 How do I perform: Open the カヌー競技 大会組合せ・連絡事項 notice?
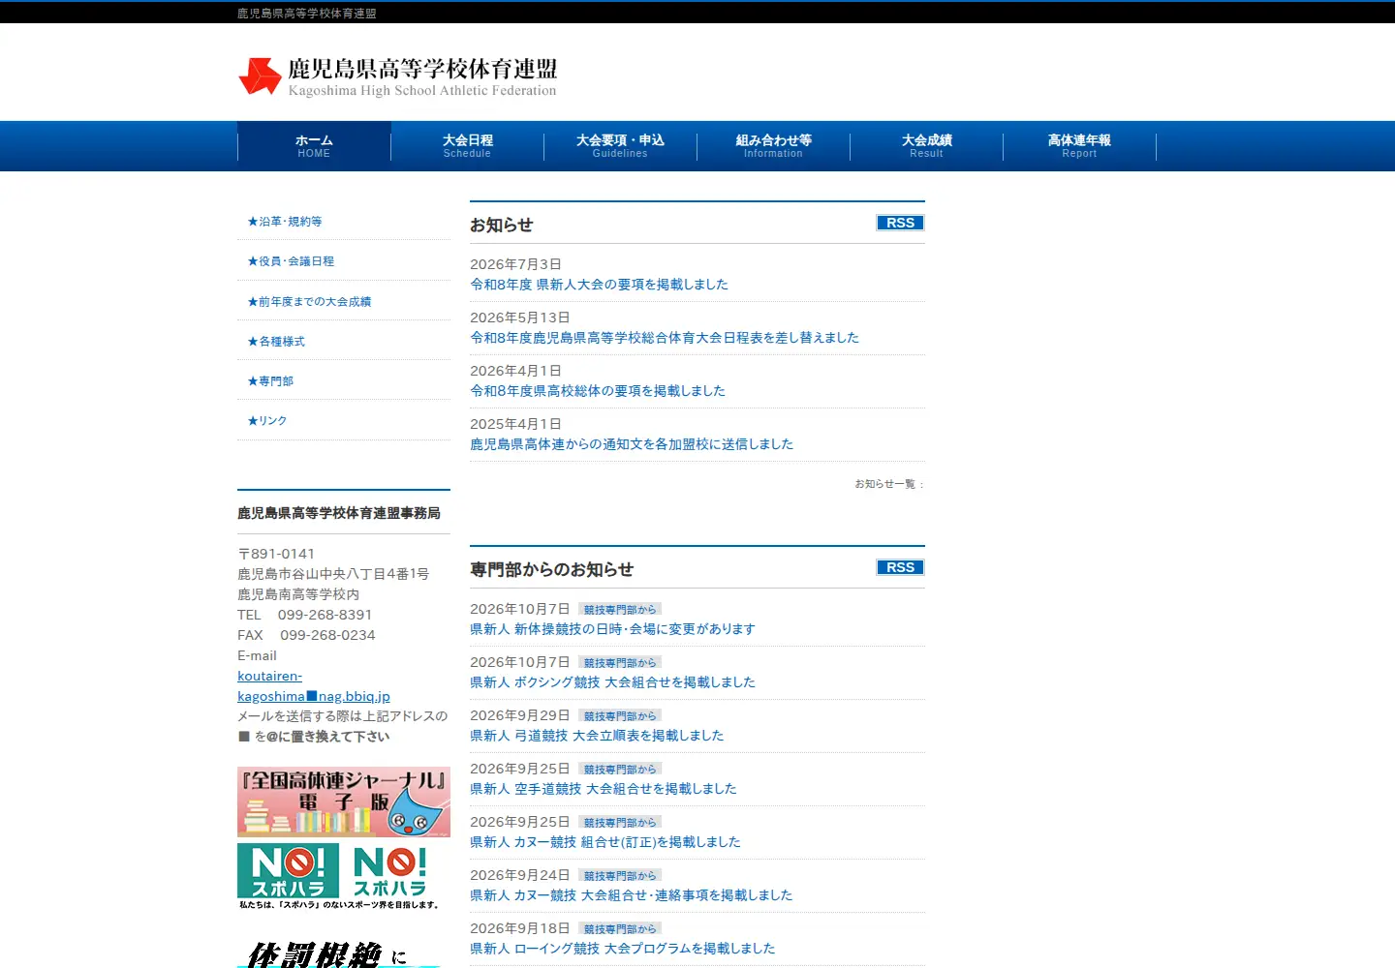point(632,895)
